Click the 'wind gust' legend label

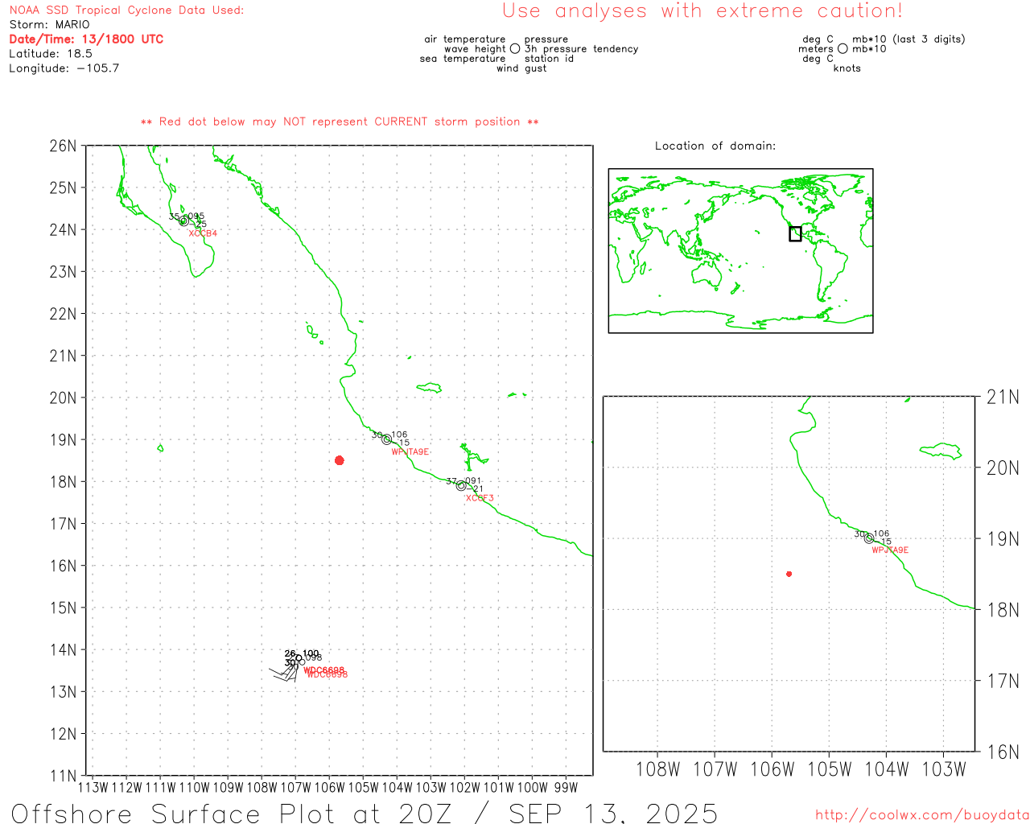click(x=521, y=68)
